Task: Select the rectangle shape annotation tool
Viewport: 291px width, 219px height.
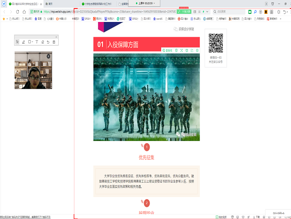Action: point(29,42)
